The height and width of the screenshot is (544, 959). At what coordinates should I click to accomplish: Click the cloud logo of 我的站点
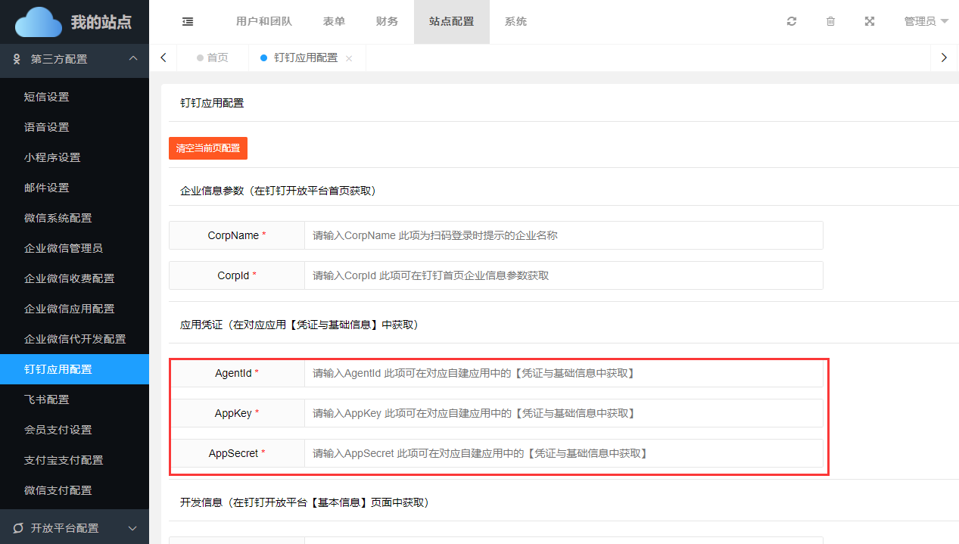(x=39, y=22)
